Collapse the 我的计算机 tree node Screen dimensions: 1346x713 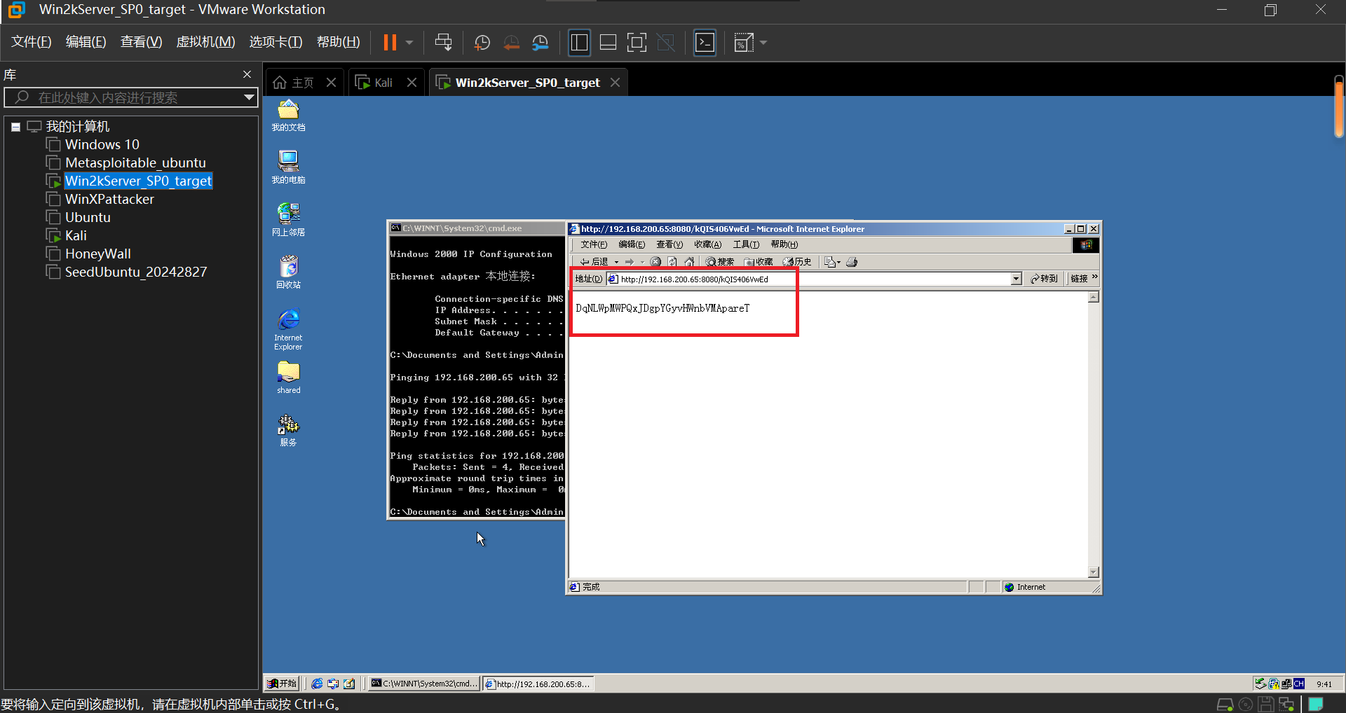point(15,127)
